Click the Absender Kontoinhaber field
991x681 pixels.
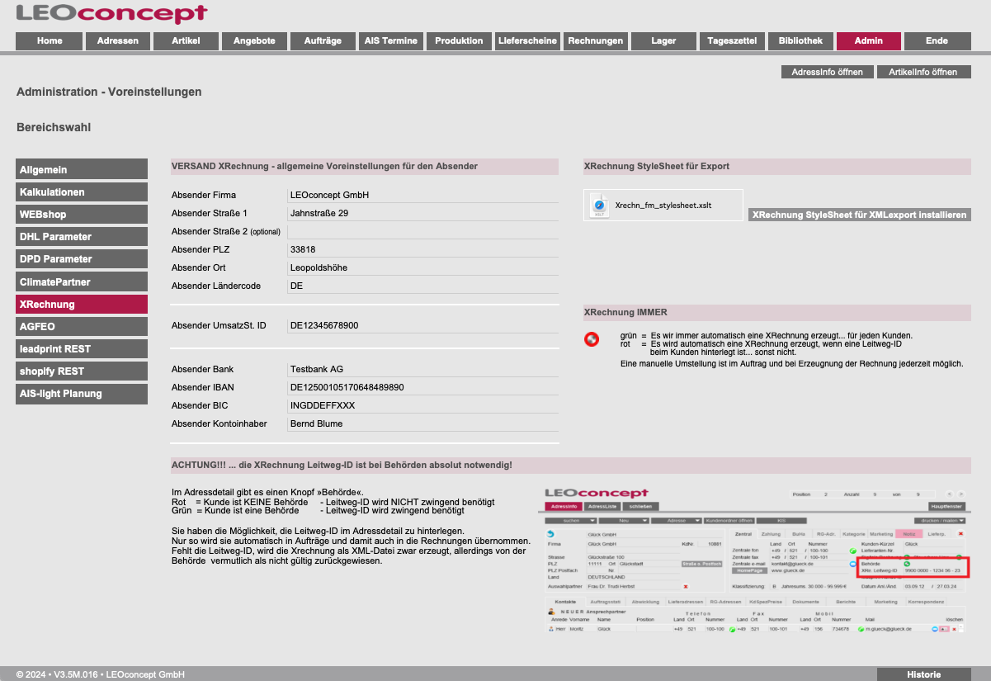point(423,423)
